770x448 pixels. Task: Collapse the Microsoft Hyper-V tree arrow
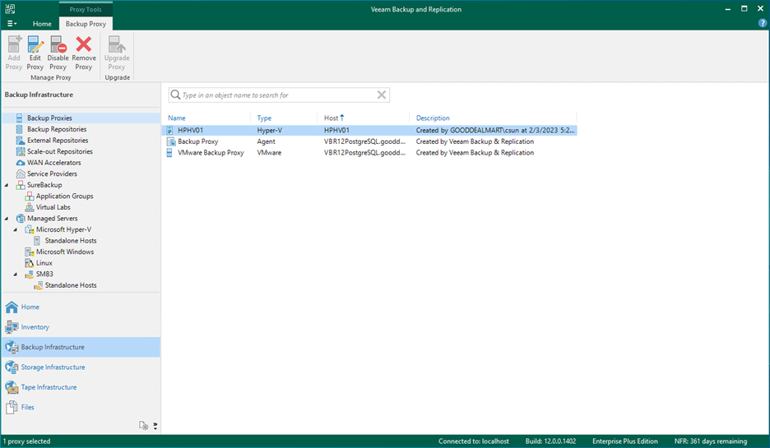point(16,229)
